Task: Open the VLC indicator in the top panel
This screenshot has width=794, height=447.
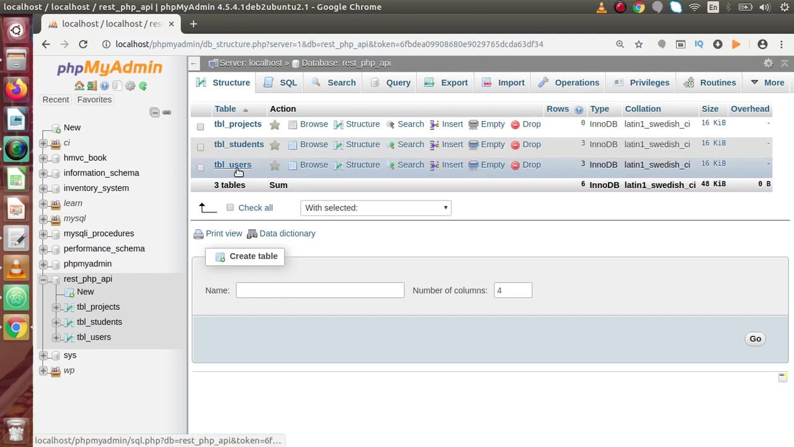Action: pyautogui.click(x=601, y=7)
